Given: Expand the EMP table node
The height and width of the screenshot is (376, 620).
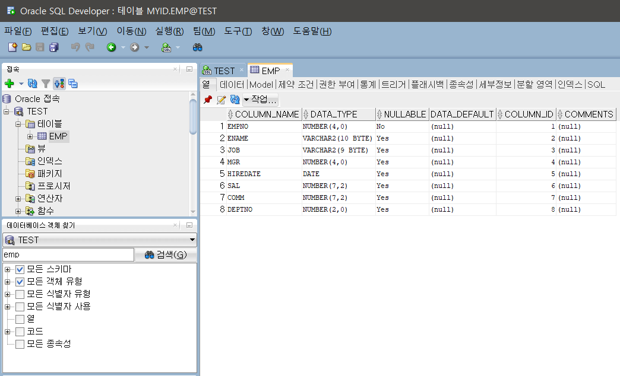Looking at the screenshot, I should click(x=30, y=136).
